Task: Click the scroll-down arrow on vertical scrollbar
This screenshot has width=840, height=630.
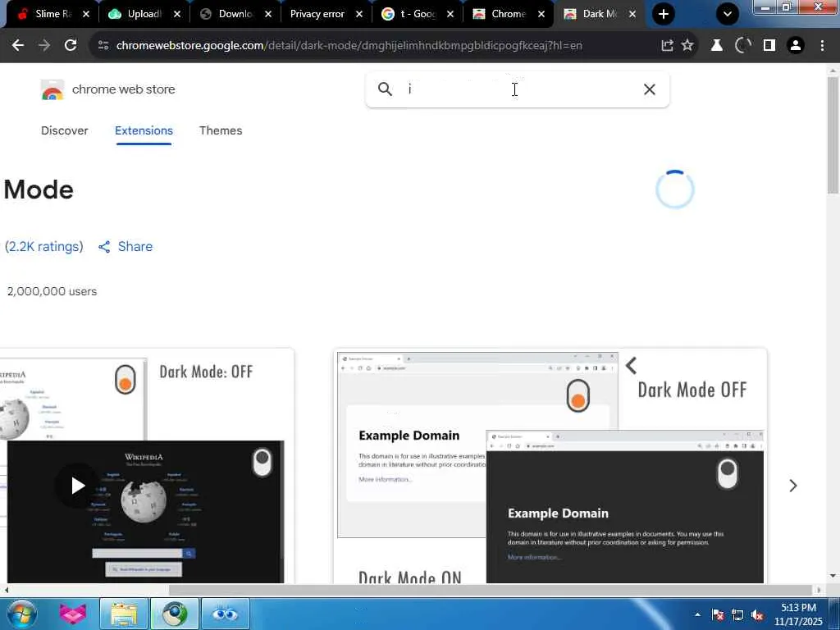Action: [833, 576]
